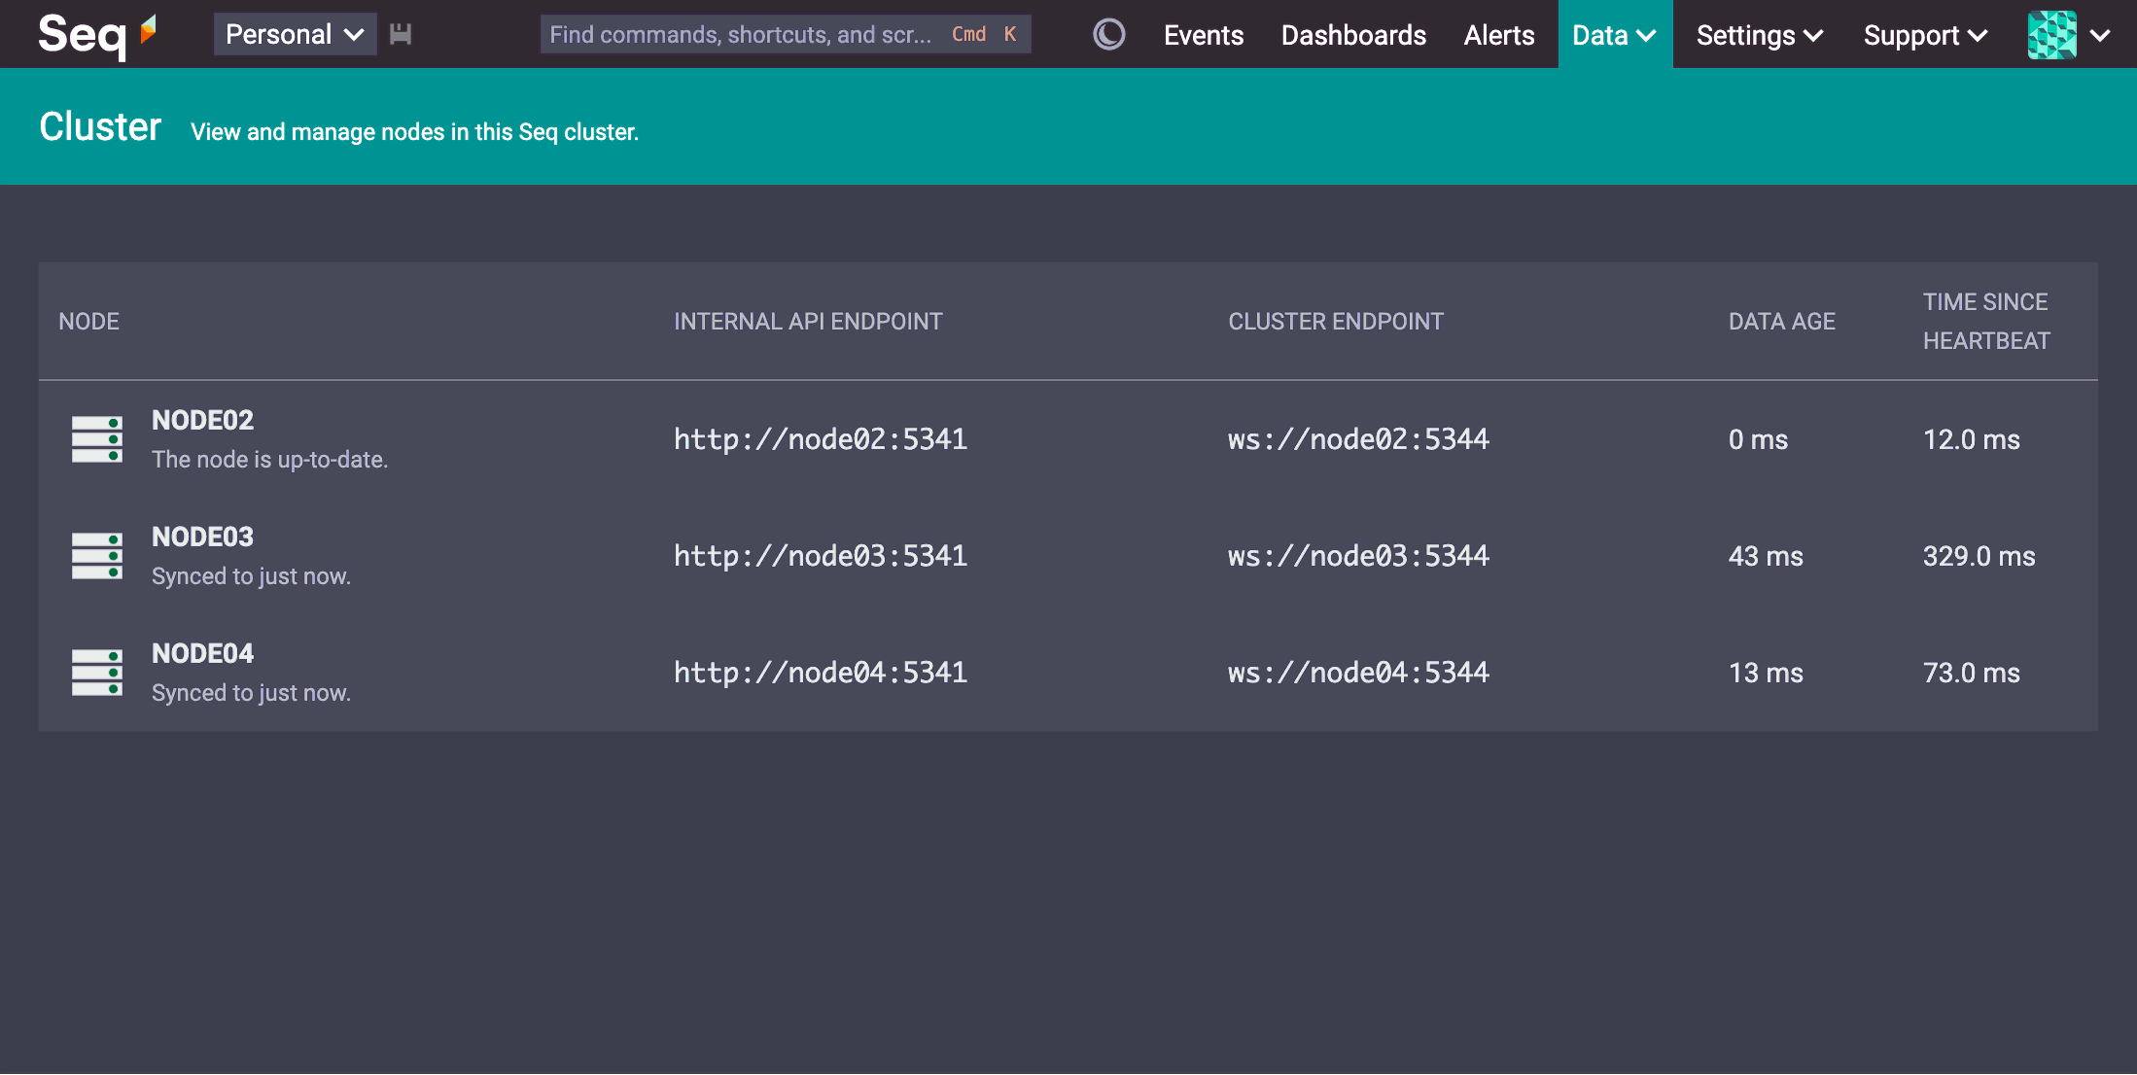Screen dimensions: 2137x1075
Task: Click cluster endpoint ws://node03:5344
Action: 1358,556
